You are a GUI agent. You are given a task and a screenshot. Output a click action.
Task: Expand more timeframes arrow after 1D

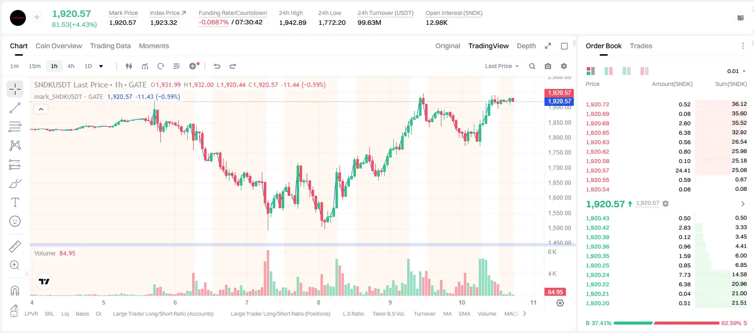(102, 66)
